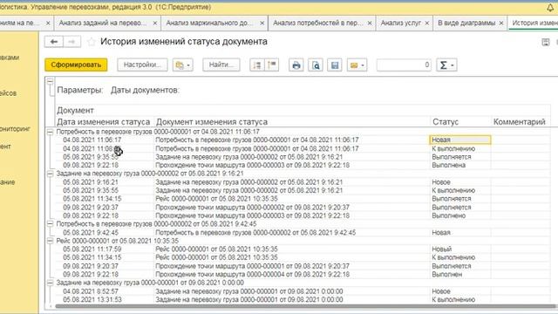Click the Найти... search button
Viewport: 558px width, 314px height.
(221, 65)
